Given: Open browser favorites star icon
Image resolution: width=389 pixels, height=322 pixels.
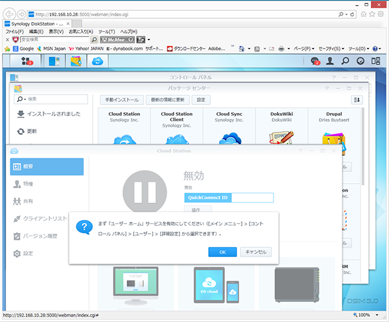Looking at the screenshot, I should [372, 14].
